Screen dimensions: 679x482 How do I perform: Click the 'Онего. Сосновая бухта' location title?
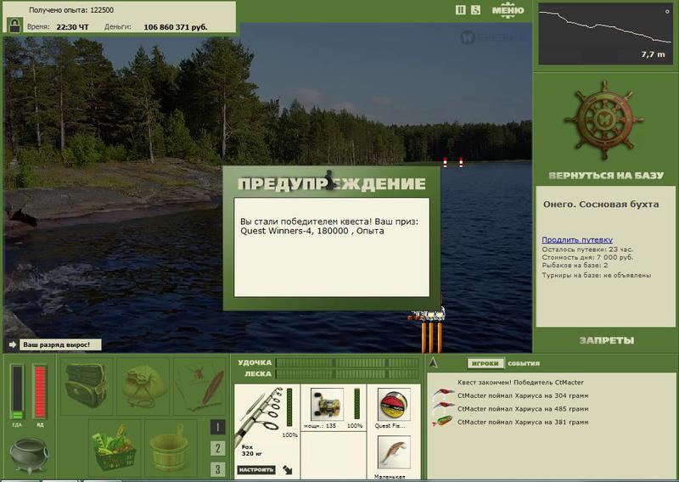click(x=601, y=205)
